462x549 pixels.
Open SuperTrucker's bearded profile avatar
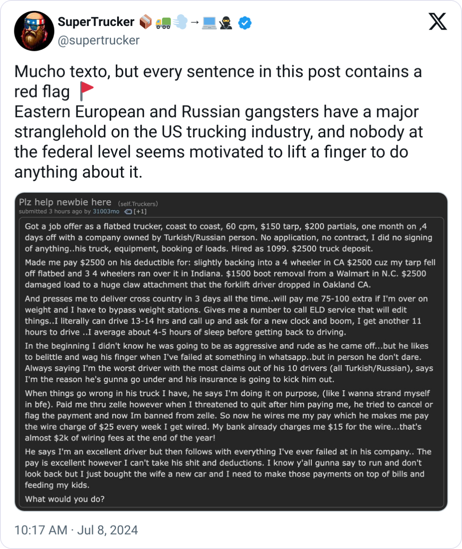point(34,31)
